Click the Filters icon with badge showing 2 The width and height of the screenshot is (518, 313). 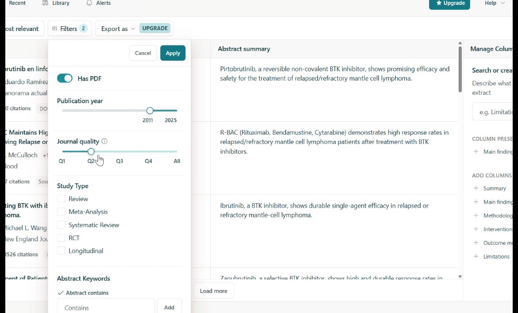pos(54,28)
